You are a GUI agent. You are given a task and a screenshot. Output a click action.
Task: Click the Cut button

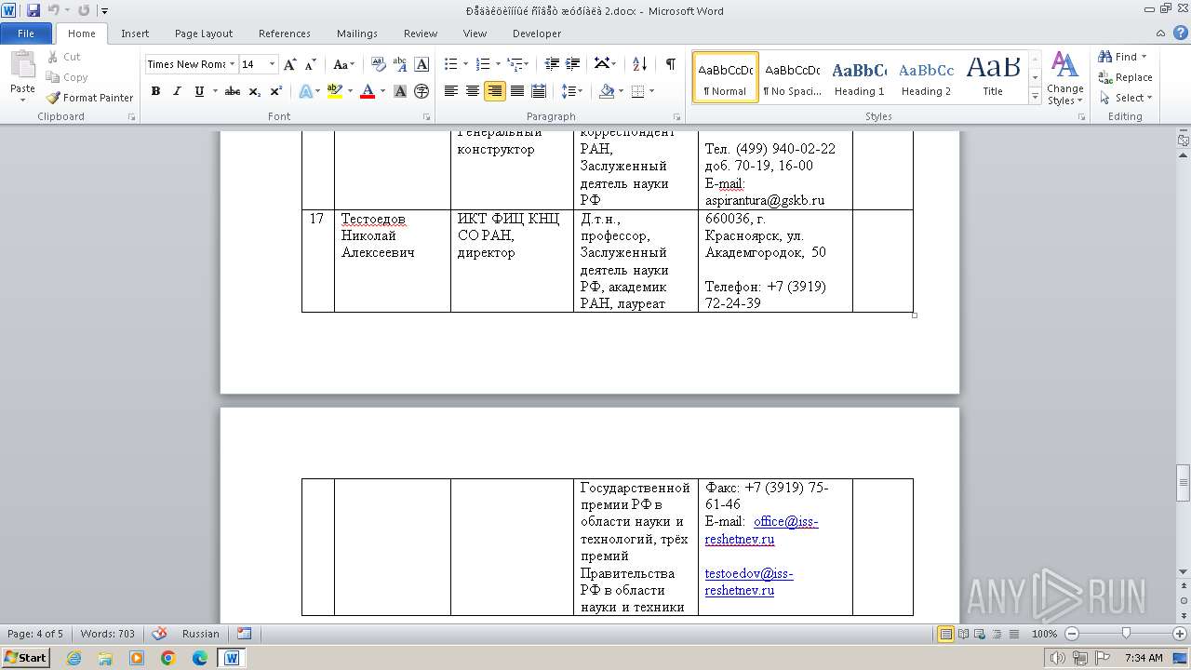64,57
